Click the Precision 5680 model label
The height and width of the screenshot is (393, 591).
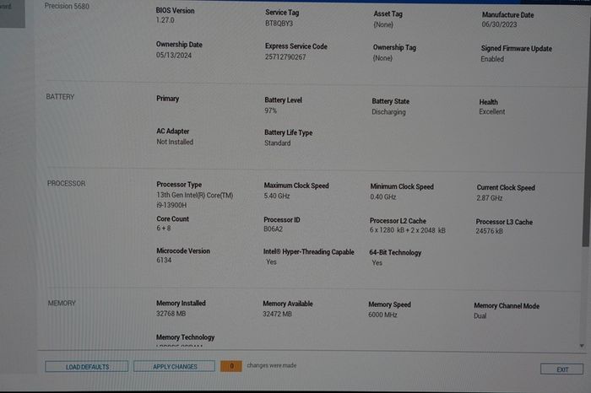point(67,6)
